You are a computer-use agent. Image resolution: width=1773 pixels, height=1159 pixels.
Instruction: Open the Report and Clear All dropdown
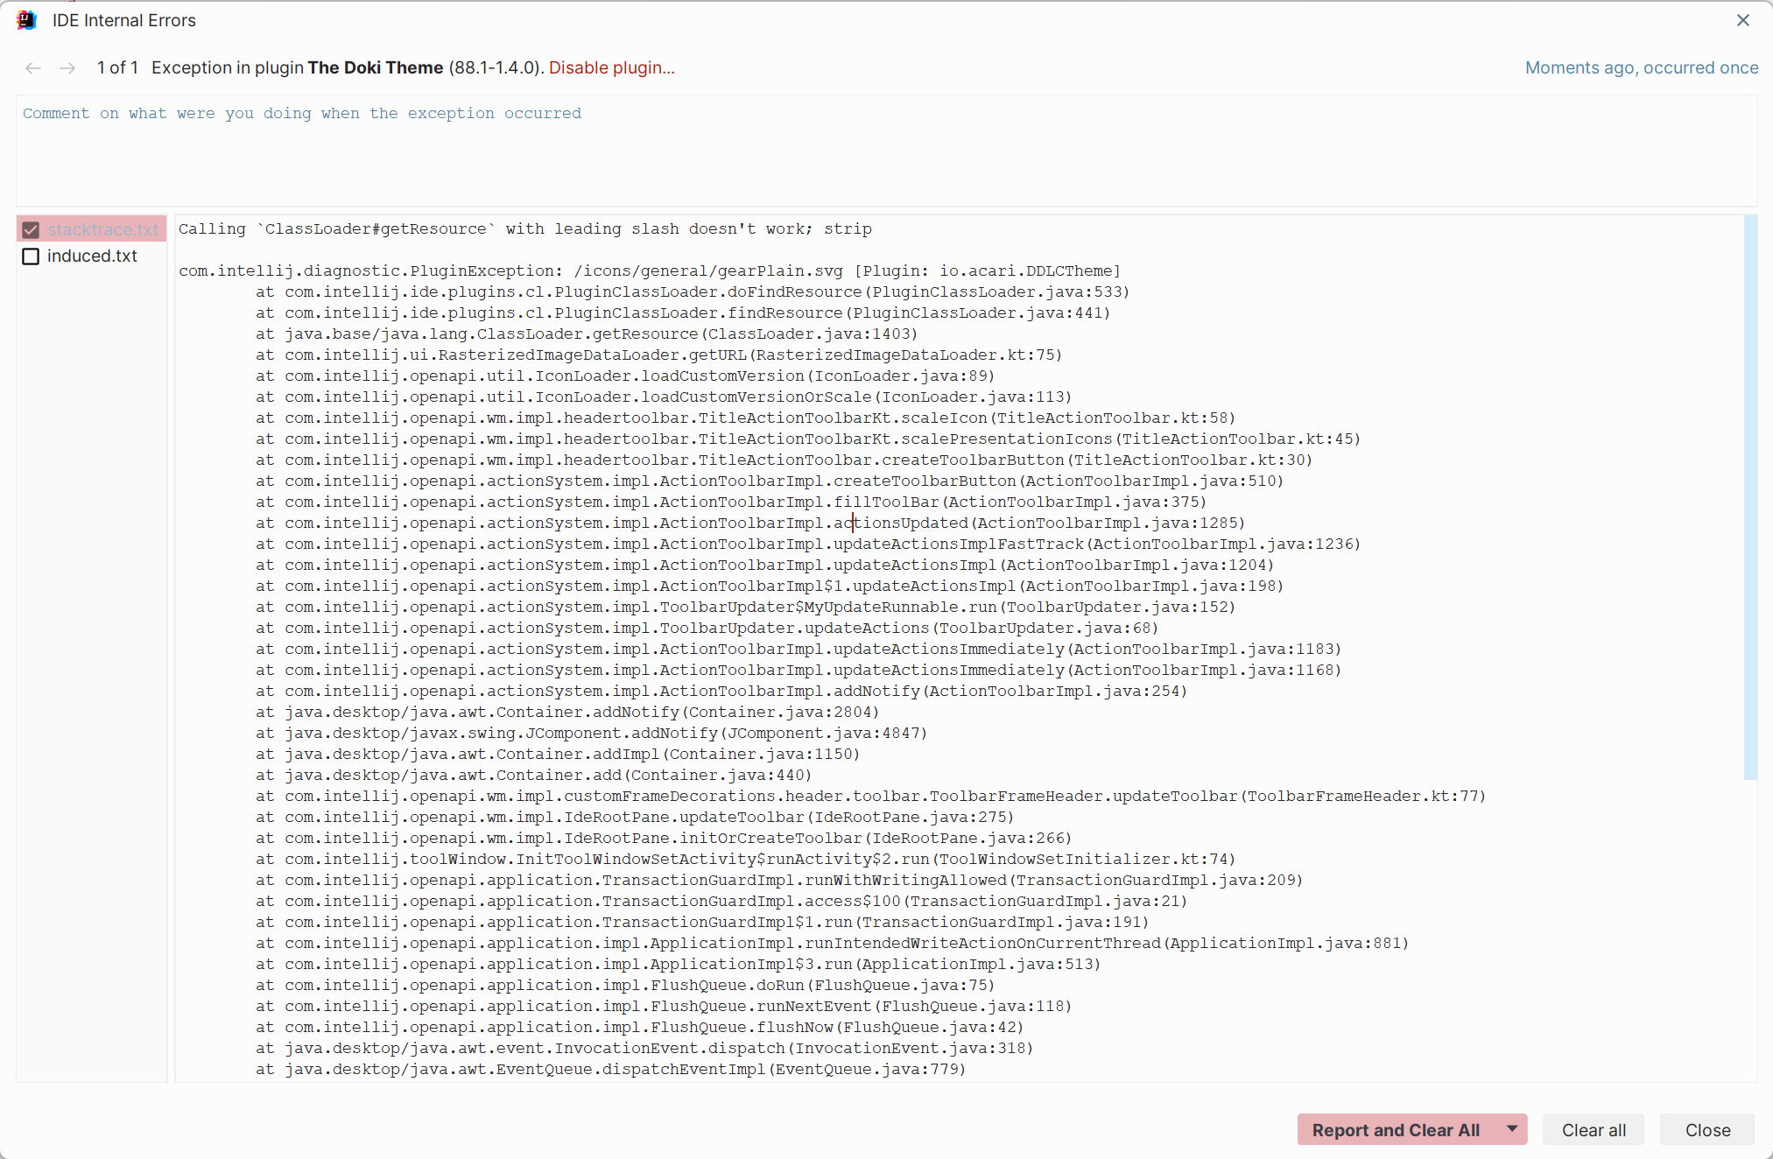[1510, 1129]
